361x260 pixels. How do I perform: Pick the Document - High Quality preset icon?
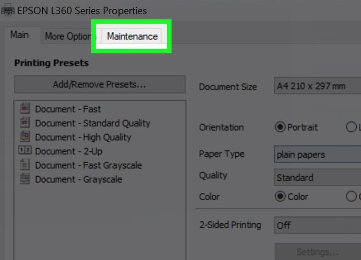point(24,137)
